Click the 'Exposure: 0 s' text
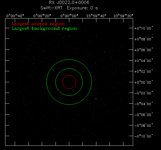This screenshot has width=161, height=150. pyautogui.click(x=82, y=8)
